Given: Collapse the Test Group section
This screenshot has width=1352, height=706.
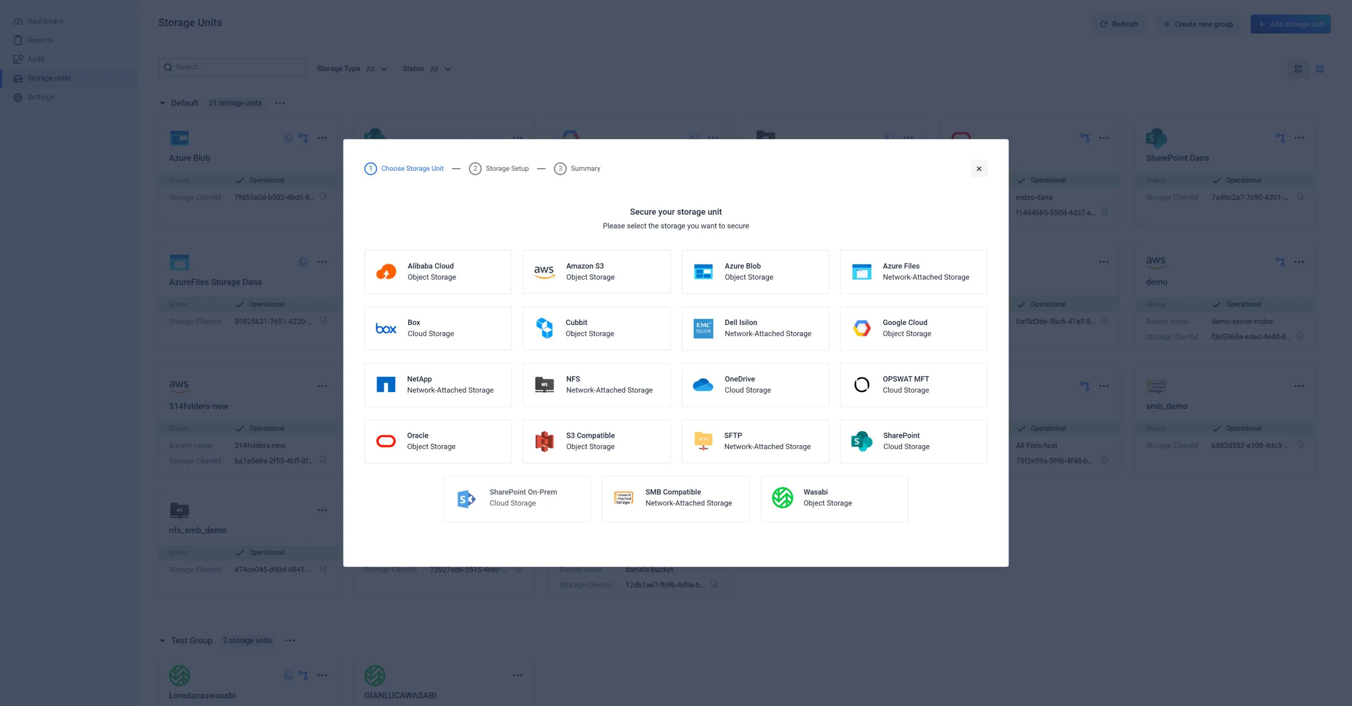Looking at the screenshot, I should 163,640.
